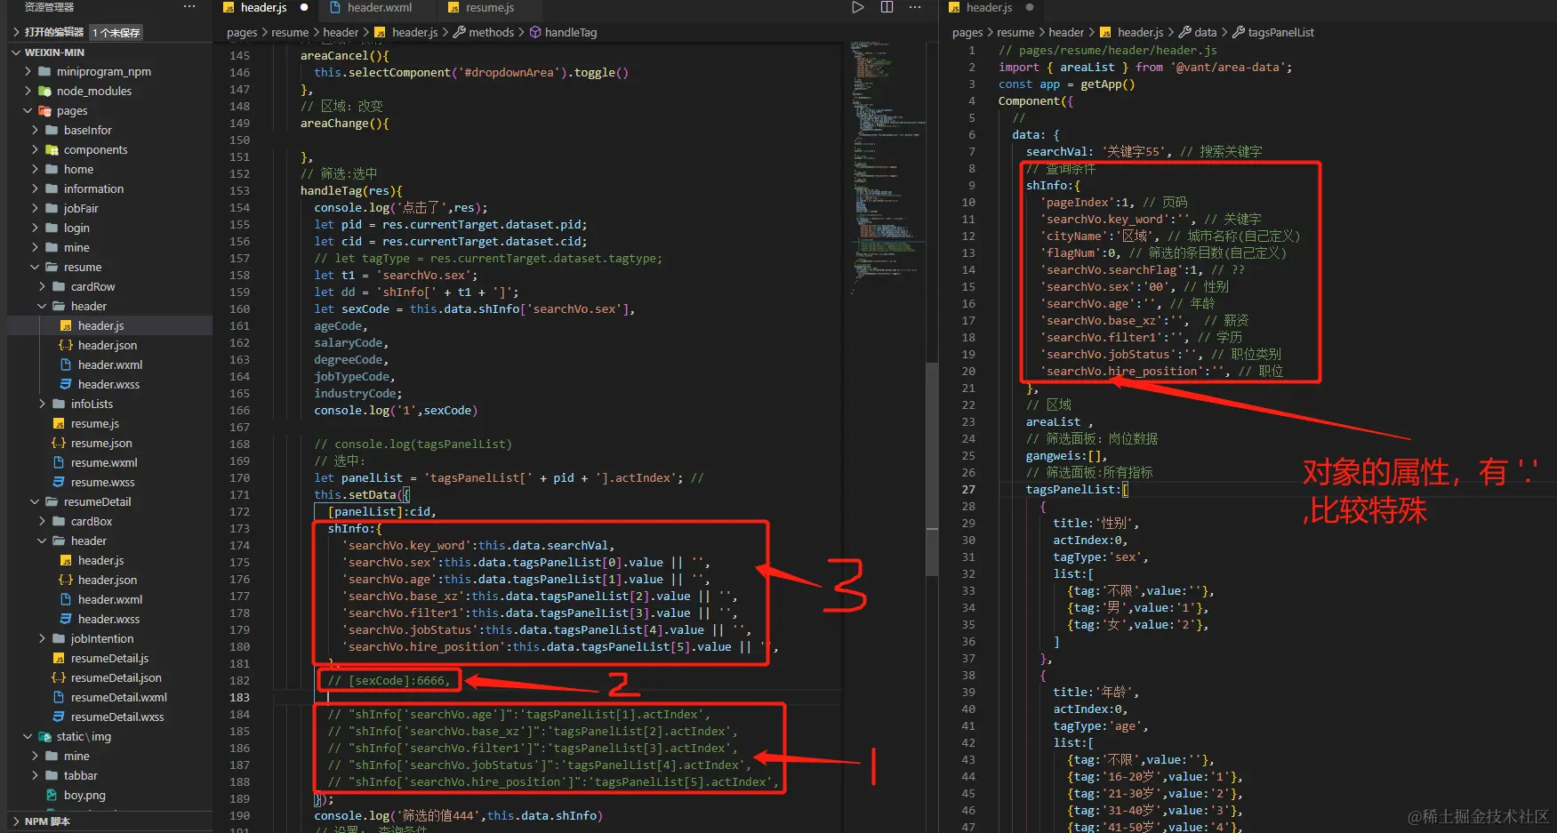Click 'pages' in the left editor breadcrumb
This screenshot has width=1557, height=833.
[x=242, y=33]
